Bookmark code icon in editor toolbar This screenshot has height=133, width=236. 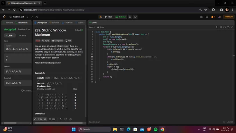[221, 27]
